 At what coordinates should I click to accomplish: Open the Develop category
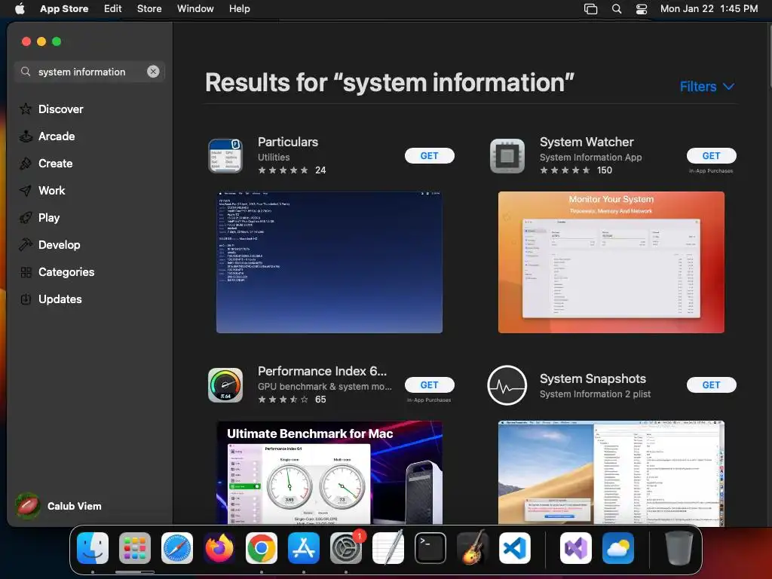[50, 244]
